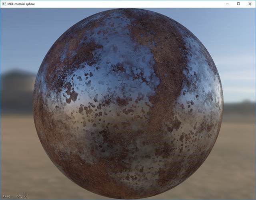Click the MDL material sphere window icon
Image resolution: width=256 pixels, height=200 pixels.
[4, 4]
